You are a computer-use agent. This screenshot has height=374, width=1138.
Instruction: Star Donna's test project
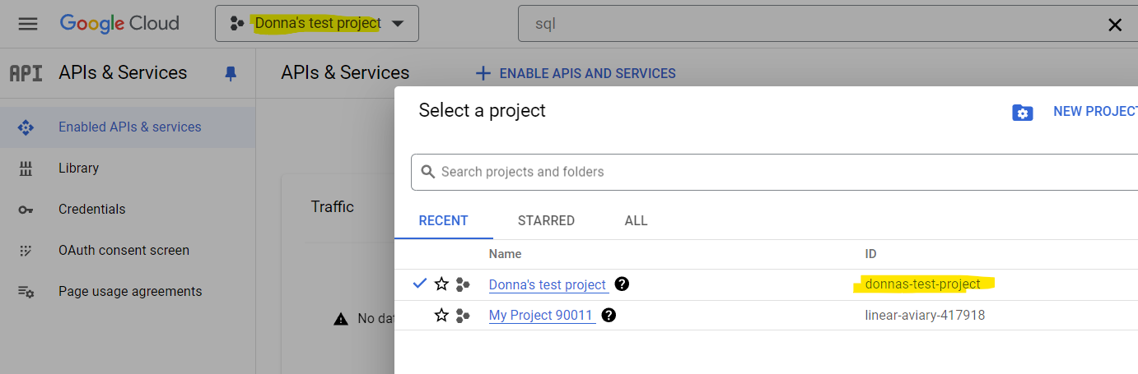coord(441,284)
